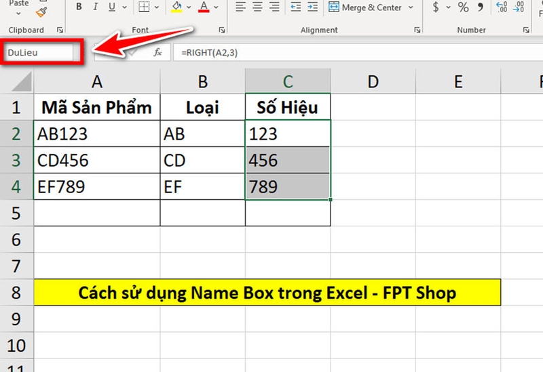This screenshot has height=372, width=543.
Task: Select cell containing EF789
Action: (x=97, y=187)
